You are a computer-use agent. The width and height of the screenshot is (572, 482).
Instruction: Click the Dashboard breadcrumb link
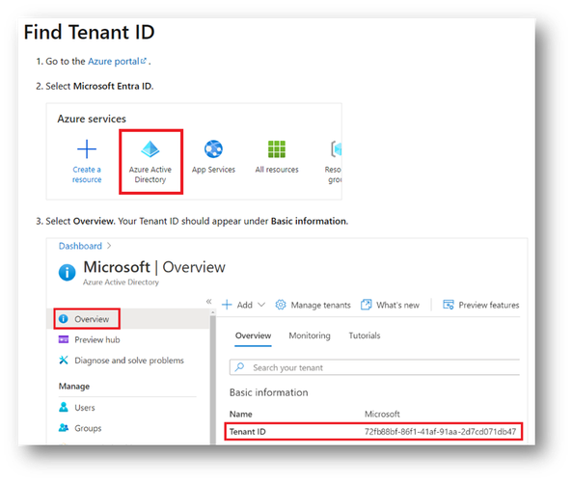click(80, 246)
